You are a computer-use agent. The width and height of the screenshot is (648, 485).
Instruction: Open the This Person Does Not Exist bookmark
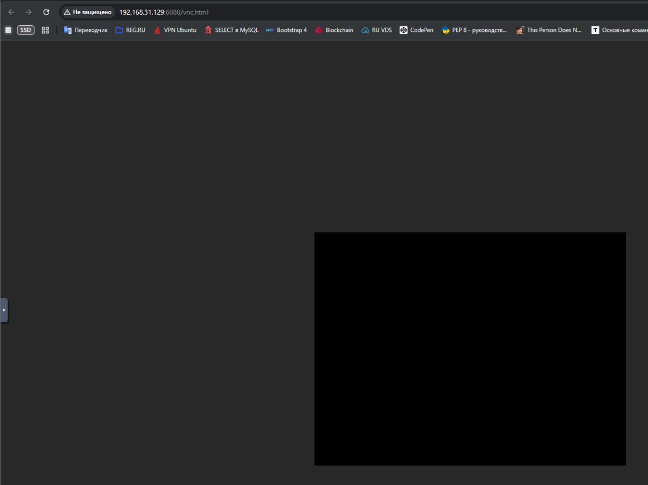coord(549,30)
